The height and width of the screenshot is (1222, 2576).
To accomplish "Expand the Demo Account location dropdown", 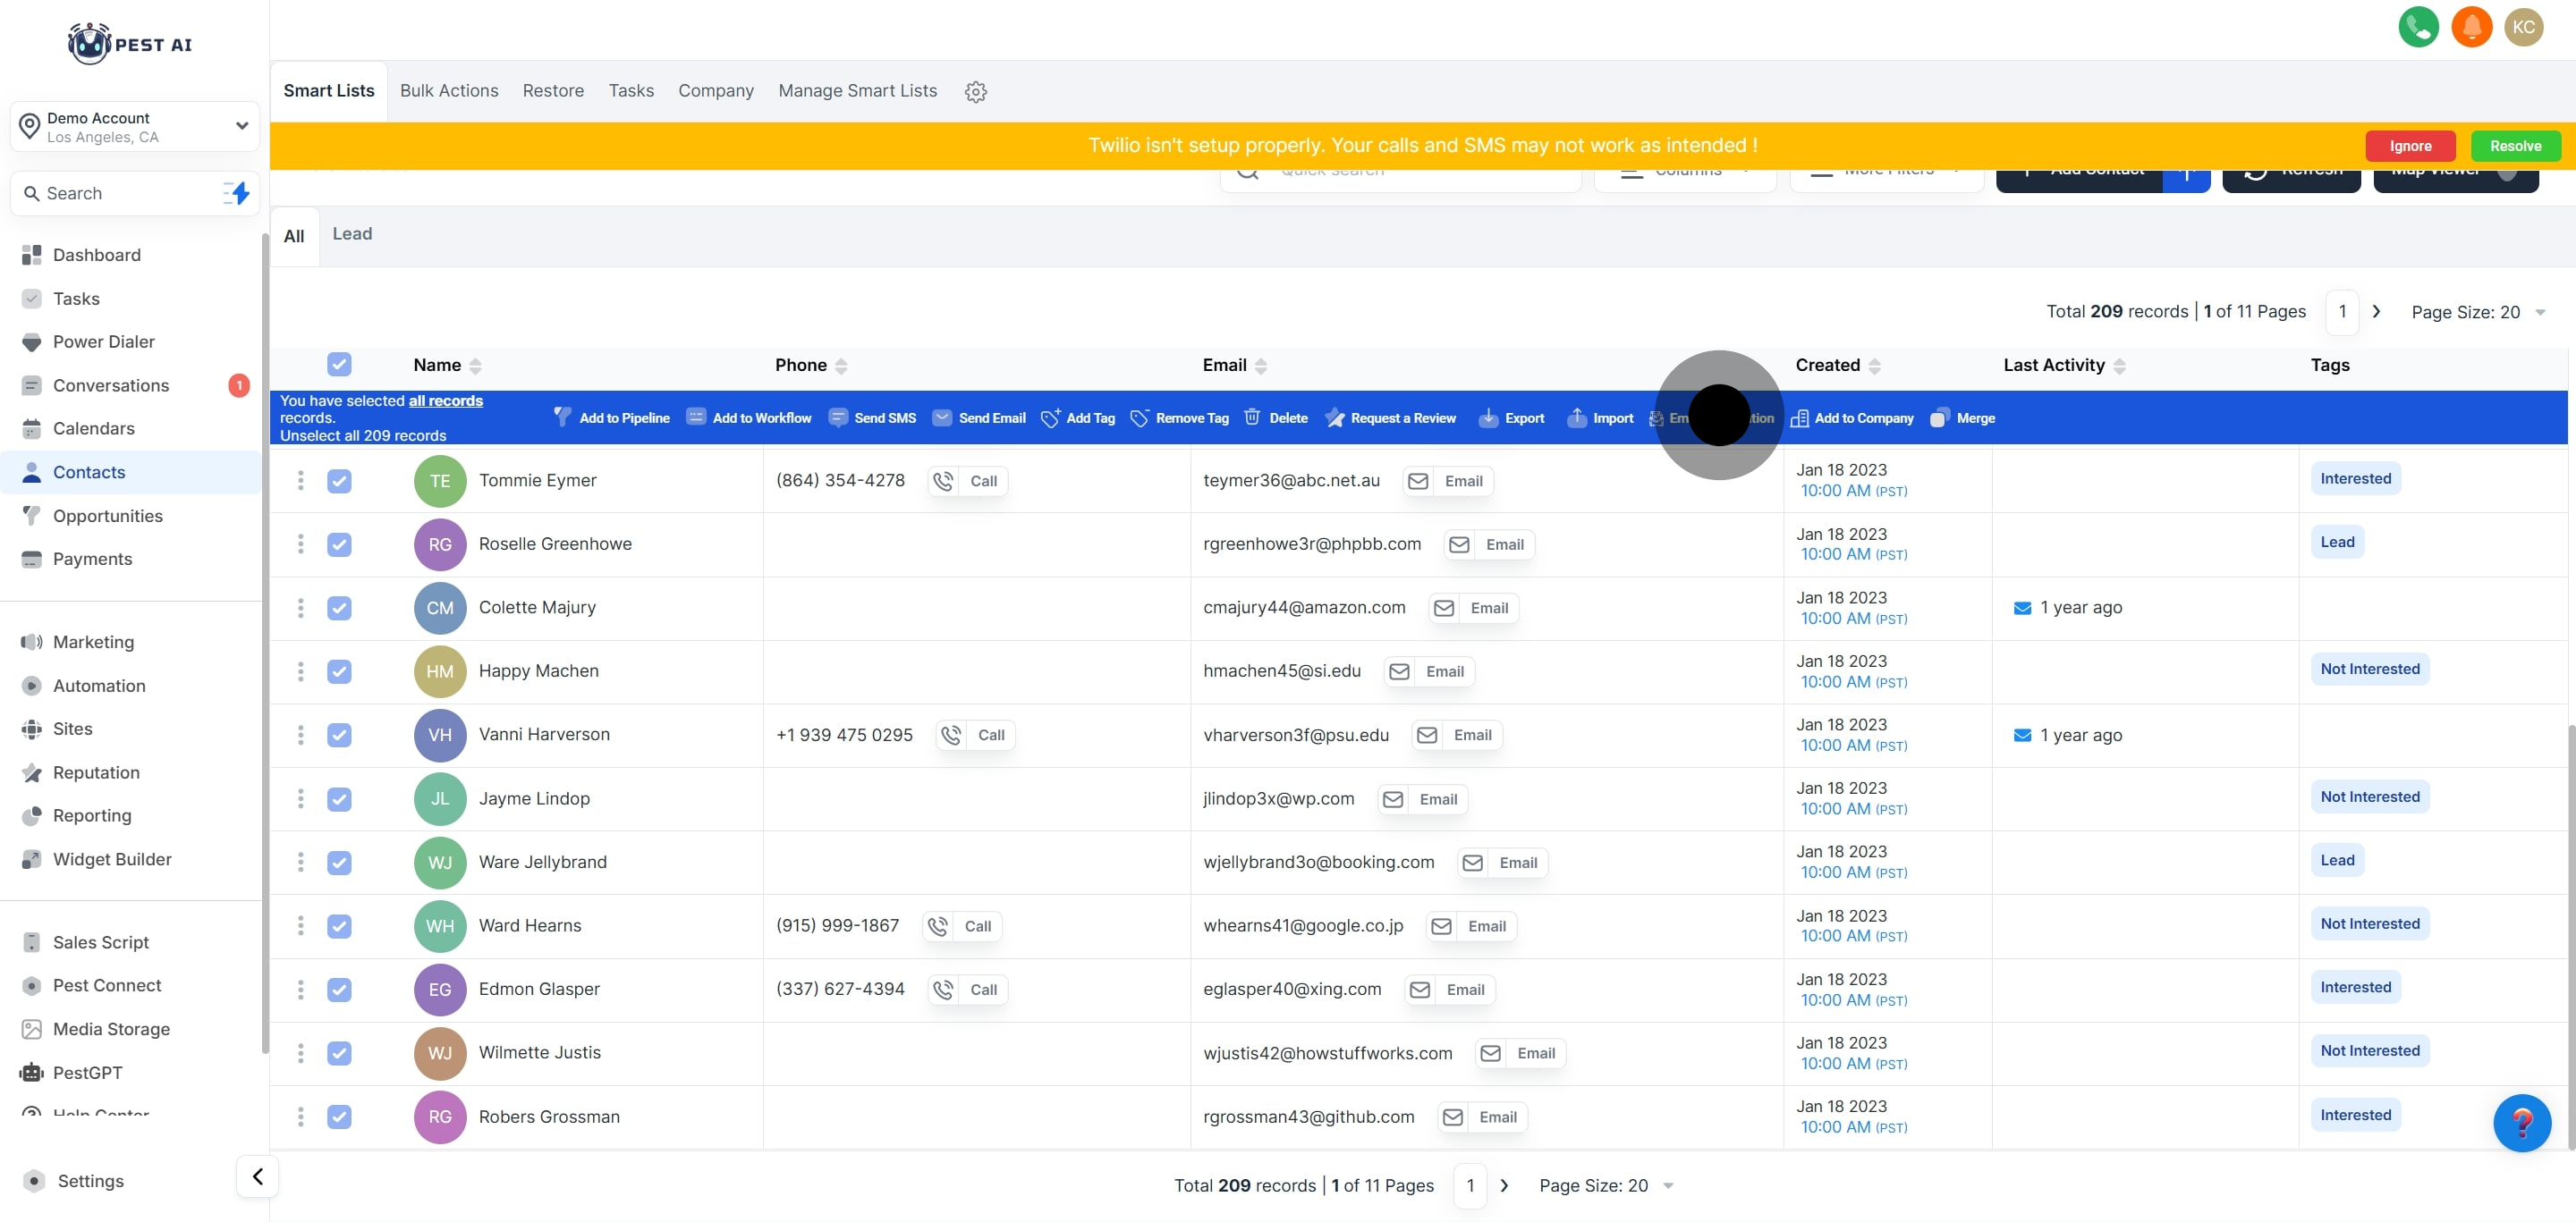I will 241,126.
